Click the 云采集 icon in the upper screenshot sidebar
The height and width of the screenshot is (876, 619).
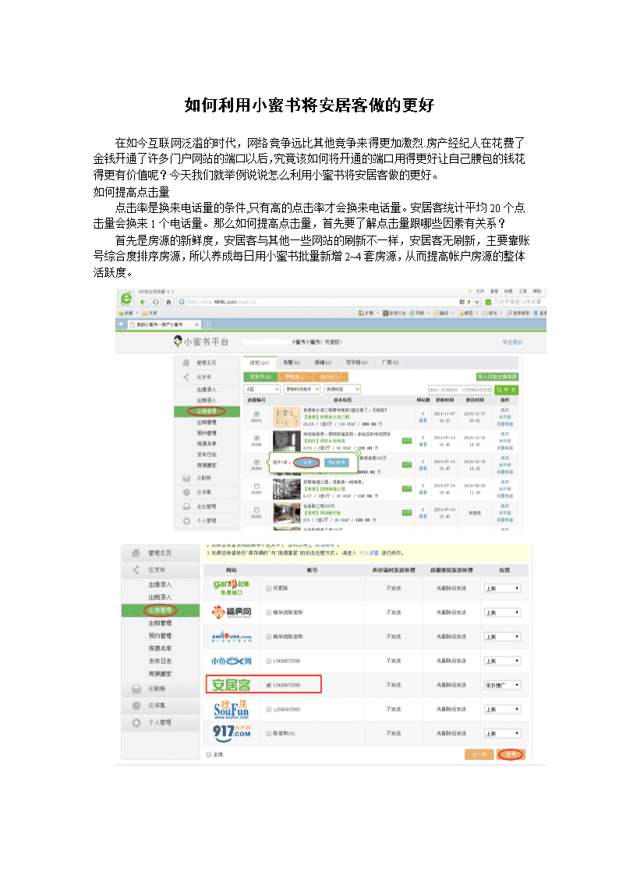pos(186,492)
